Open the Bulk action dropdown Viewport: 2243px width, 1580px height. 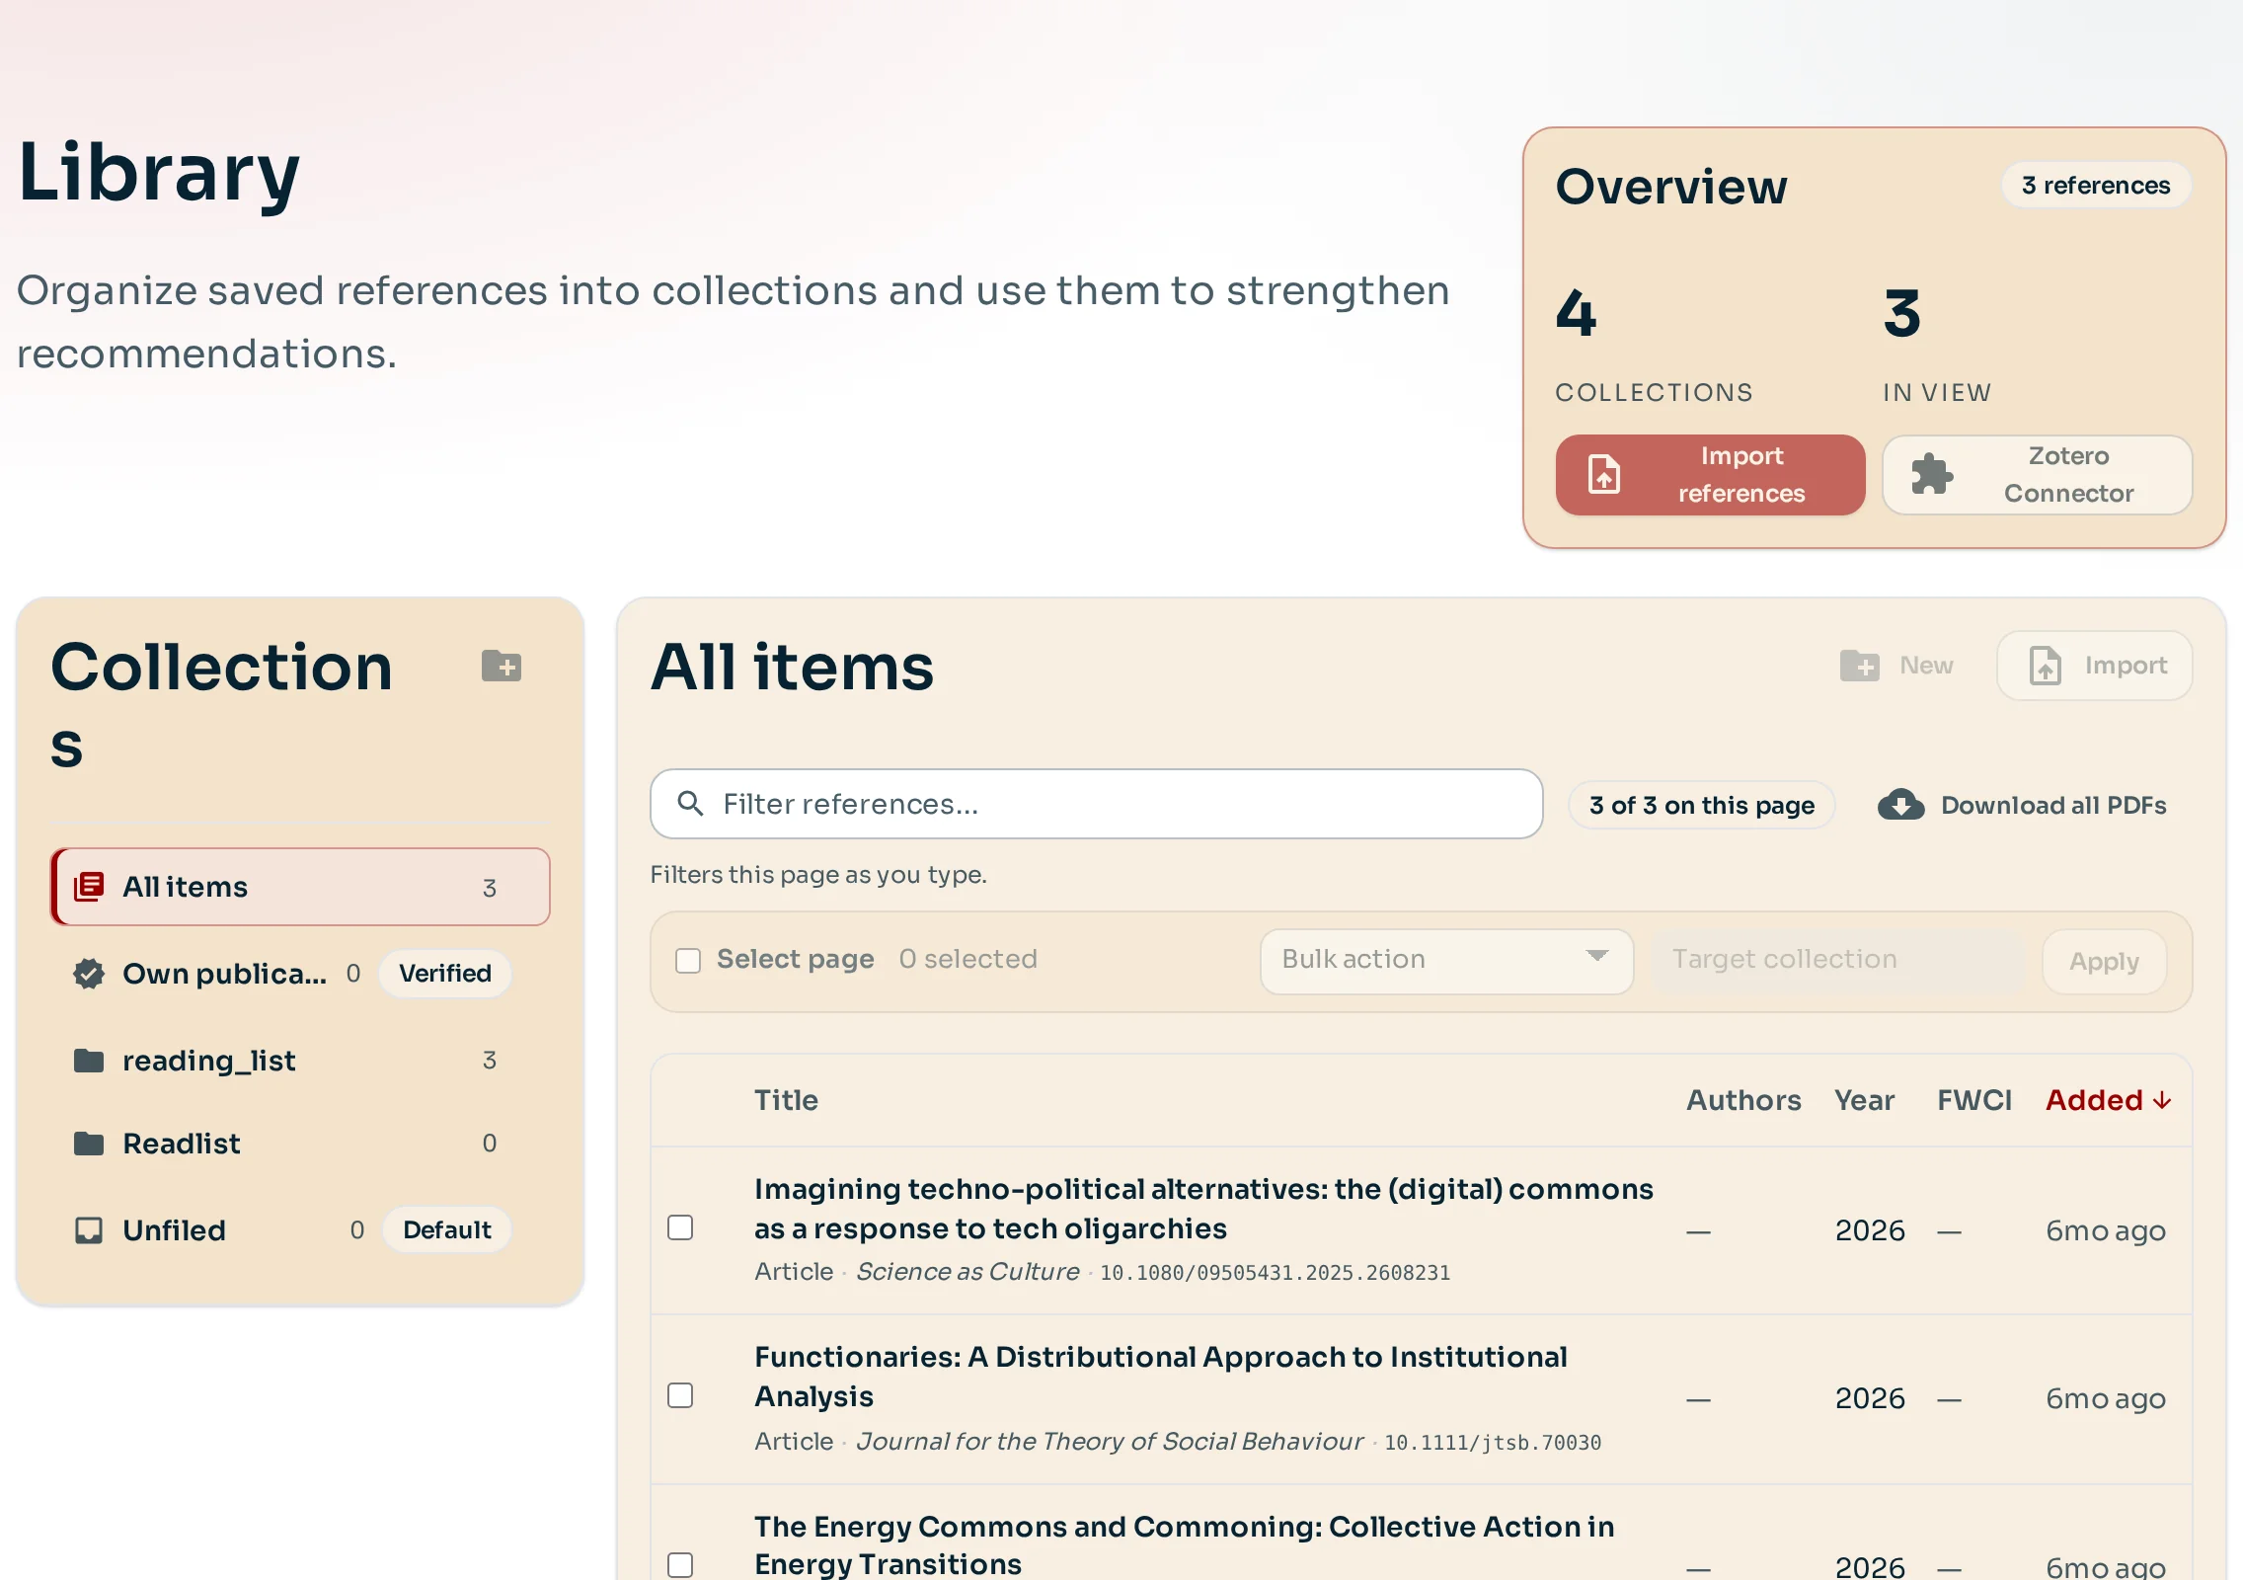pyautogui.click(x=1446, y=961)
